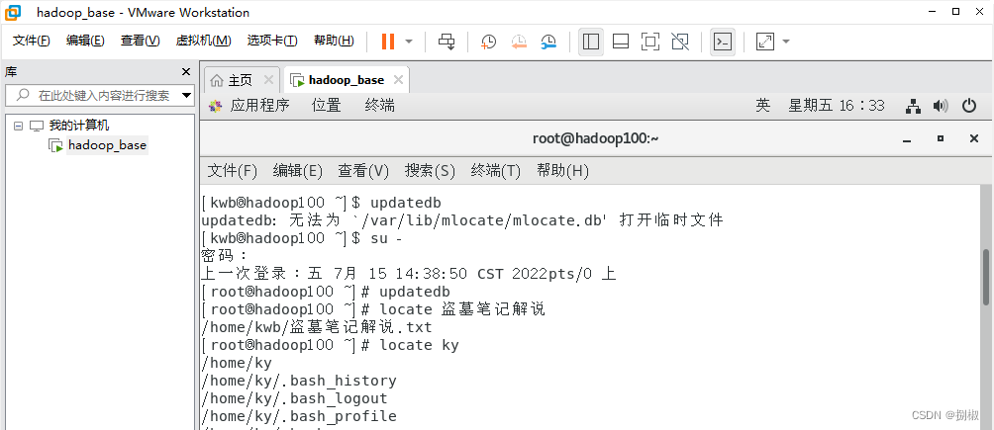This screenshot has width=994, height=430.
Task: Select 我的计算机 in the library tree
Action: (x=79, y=126)
